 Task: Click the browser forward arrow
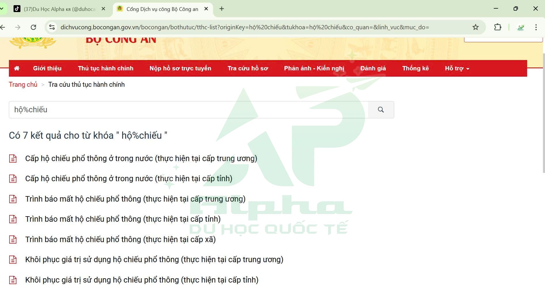18,27
